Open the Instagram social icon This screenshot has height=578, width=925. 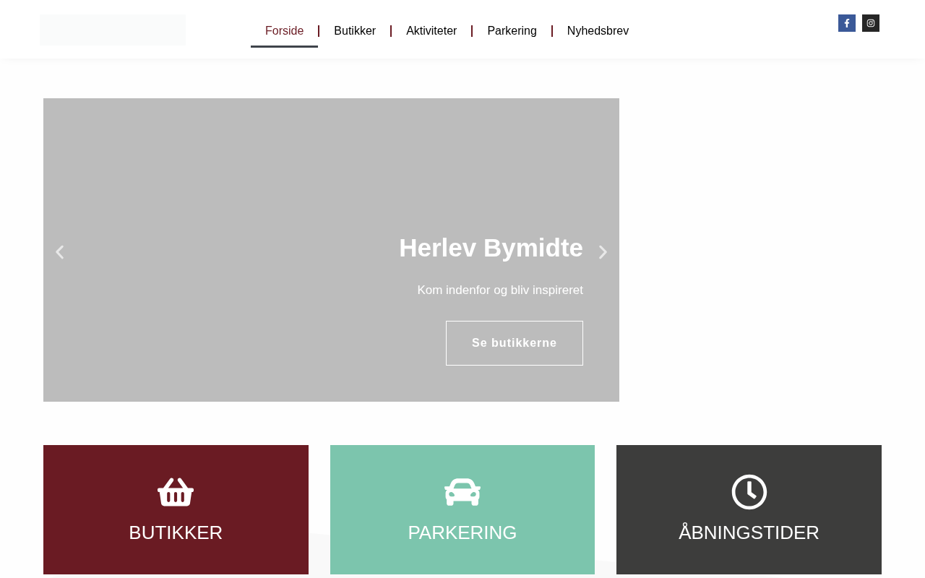[871, 23]
